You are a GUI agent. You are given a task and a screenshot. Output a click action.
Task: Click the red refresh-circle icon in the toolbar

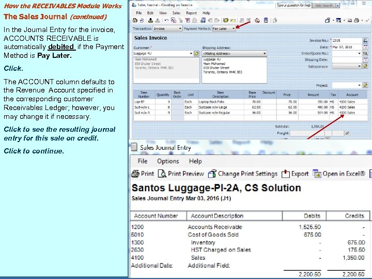click(x=257, y=20)
